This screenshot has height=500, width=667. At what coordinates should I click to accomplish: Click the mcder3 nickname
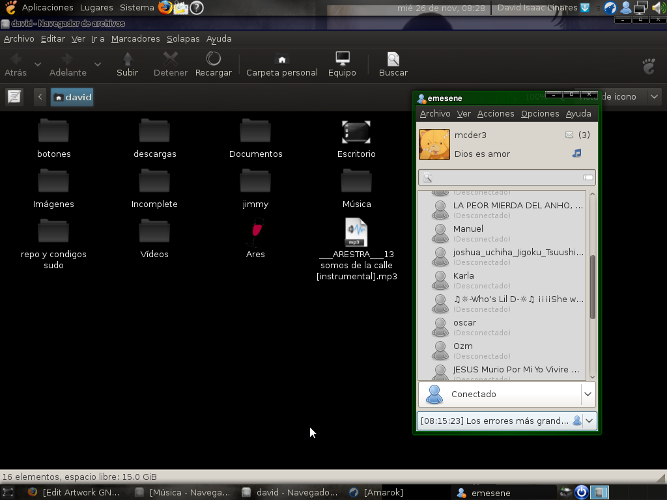point(470,135)
